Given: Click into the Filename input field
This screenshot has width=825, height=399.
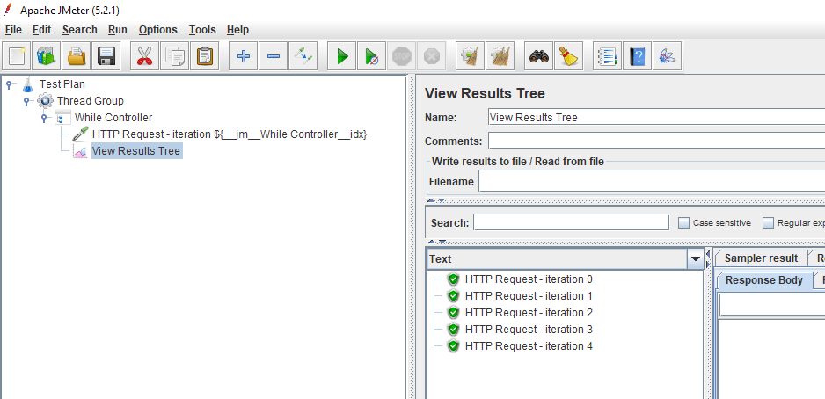Looking at the screenshot, I should tap(652, 182).
